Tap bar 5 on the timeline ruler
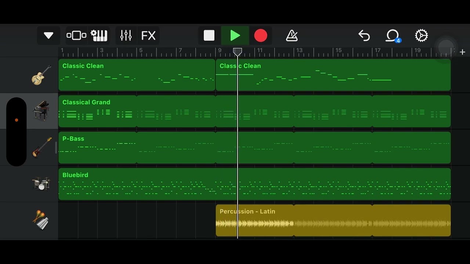Viewport: 470px width, 264px height. pyautogui.click(x=140, y=50)
